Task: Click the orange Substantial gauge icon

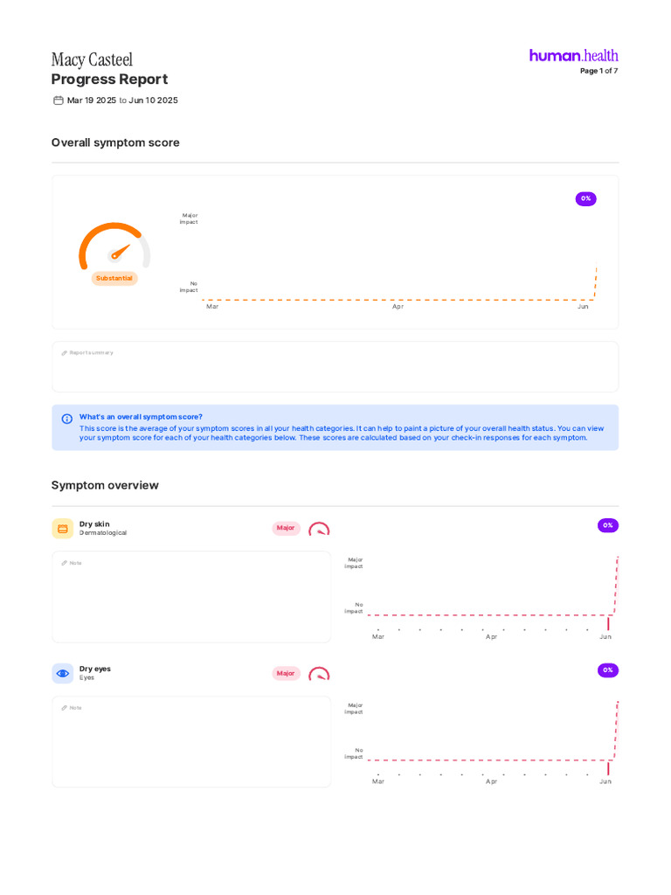Action: point(114,246)
